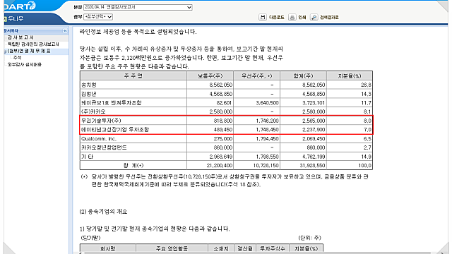Click 기타 total shares 4,762,199
The width and height of the screenshot is (452, 254).
(x=314, y=157)
